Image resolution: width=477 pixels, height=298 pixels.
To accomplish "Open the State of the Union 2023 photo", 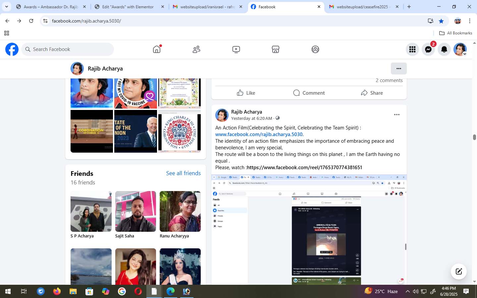I will (x=135, y=131).
